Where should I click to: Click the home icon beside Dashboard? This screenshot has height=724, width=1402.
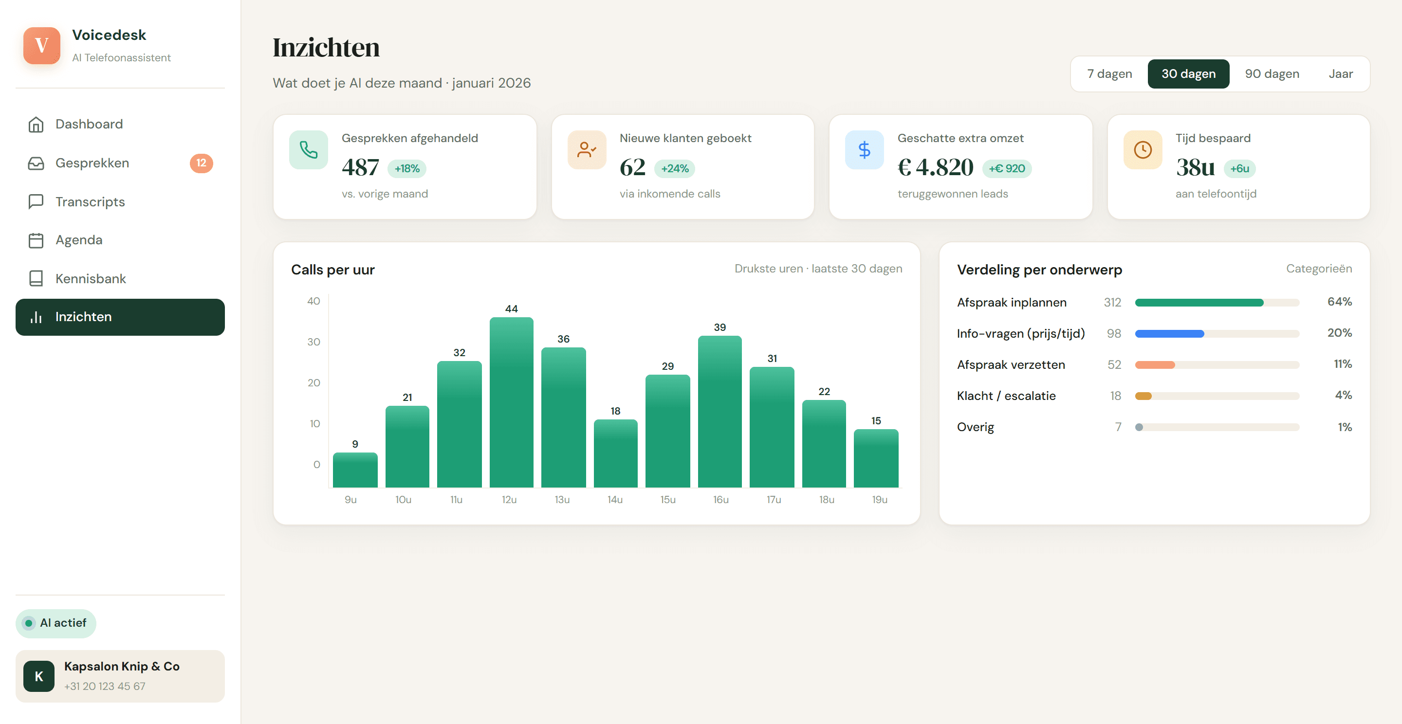pyautogui.click(x=36, y=125)
